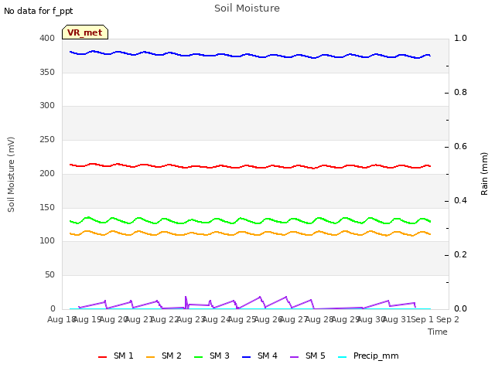The height and width of the screenshot is (371, 495).
Task: Click the red SM 1 data line
Action: point(249,165)
